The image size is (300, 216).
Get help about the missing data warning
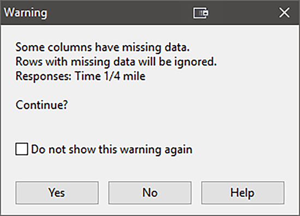[243, 193]
